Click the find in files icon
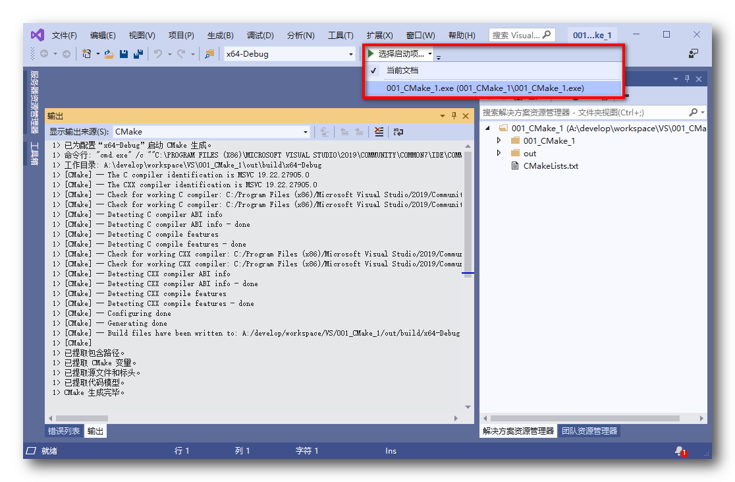This screenshot has width=735, height=482. (209, 54)
